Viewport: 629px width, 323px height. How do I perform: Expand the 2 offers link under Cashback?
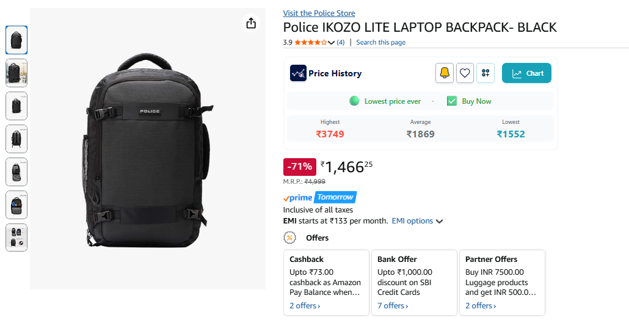(305, 305)
